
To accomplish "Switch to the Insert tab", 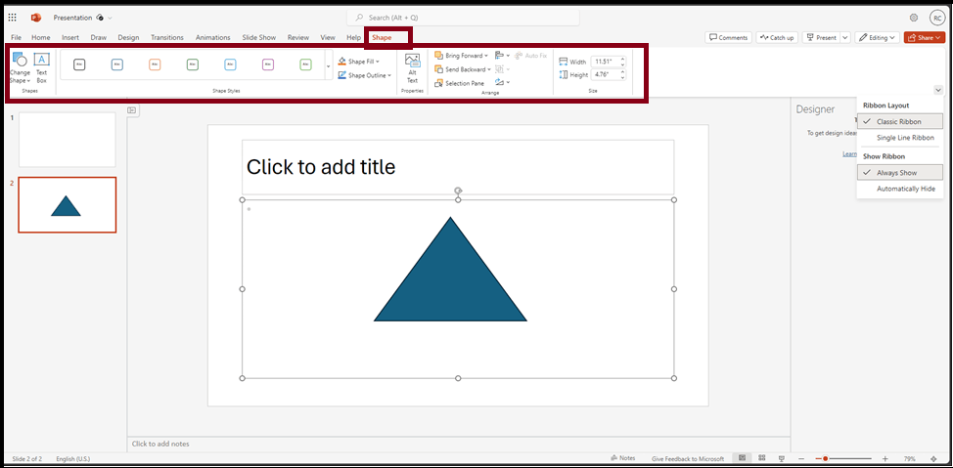I will tap(70, 38).
